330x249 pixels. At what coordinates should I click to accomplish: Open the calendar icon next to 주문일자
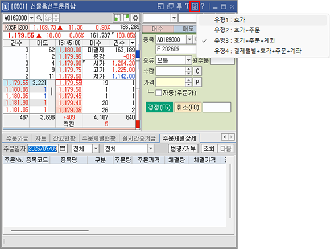tap(63, 149)
